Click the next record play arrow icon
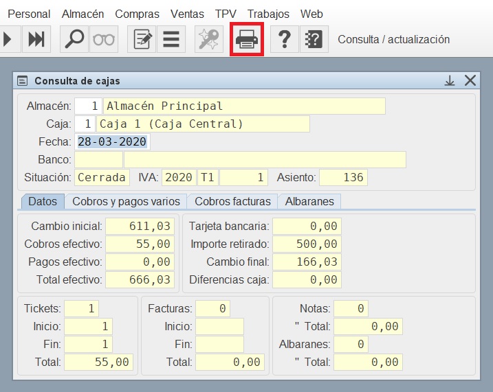This screenshot has width=493, height=392. click(x=8, y=40)
